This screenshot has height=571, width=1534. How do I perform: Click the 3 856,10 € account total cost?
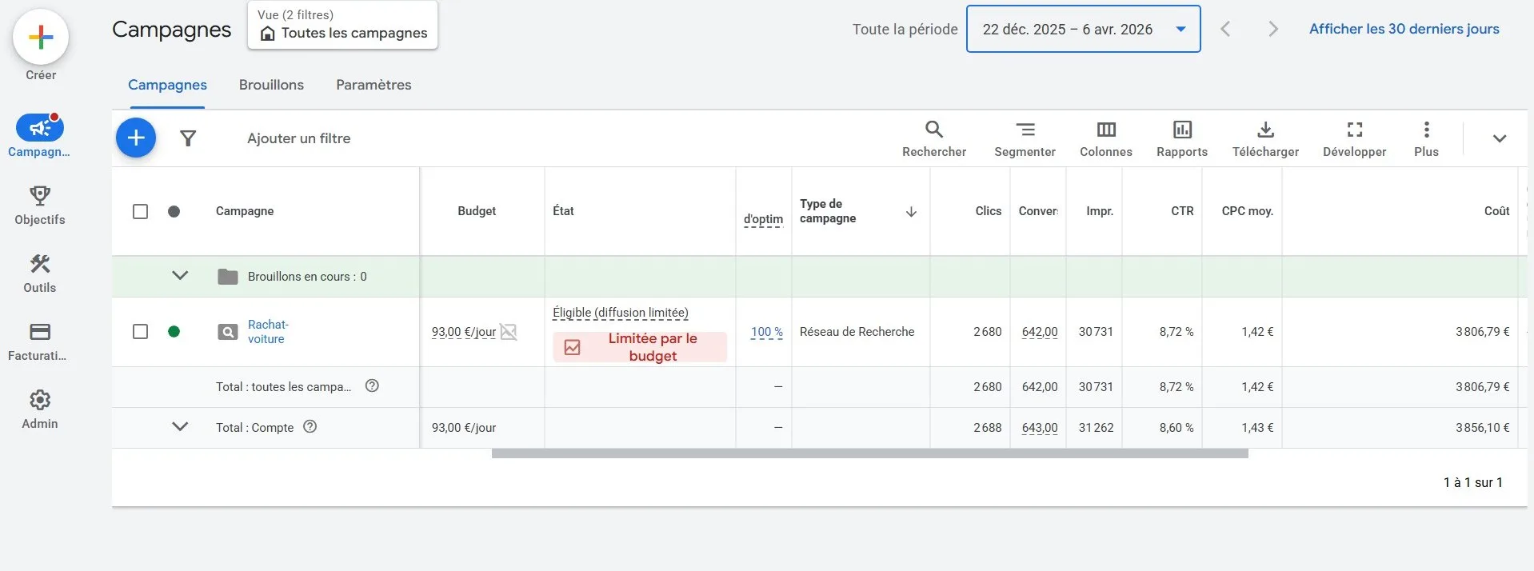[x=1482, y=427]
